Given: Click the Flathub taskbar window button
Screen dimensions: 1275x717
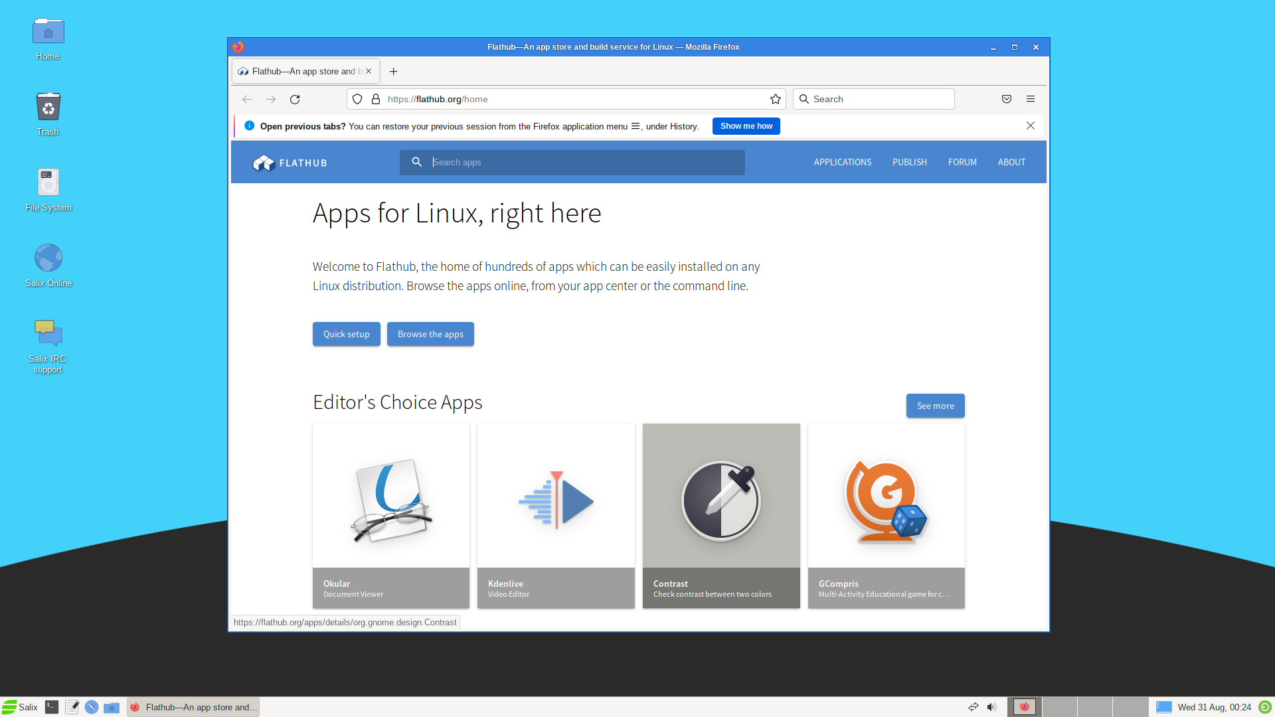Looking at the screenshot, I should pos(193,707).
